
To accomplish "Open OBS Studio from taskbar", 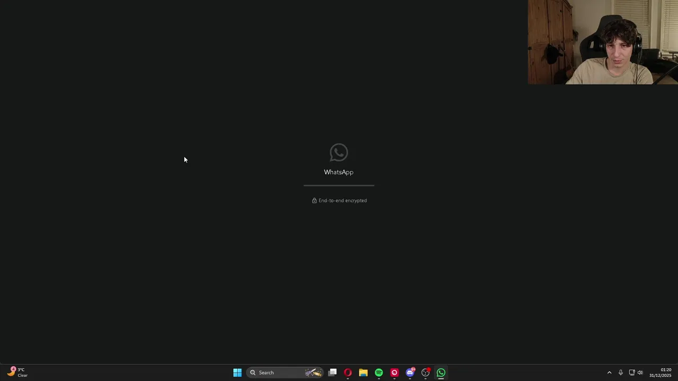I will click(x=425, y=373).
